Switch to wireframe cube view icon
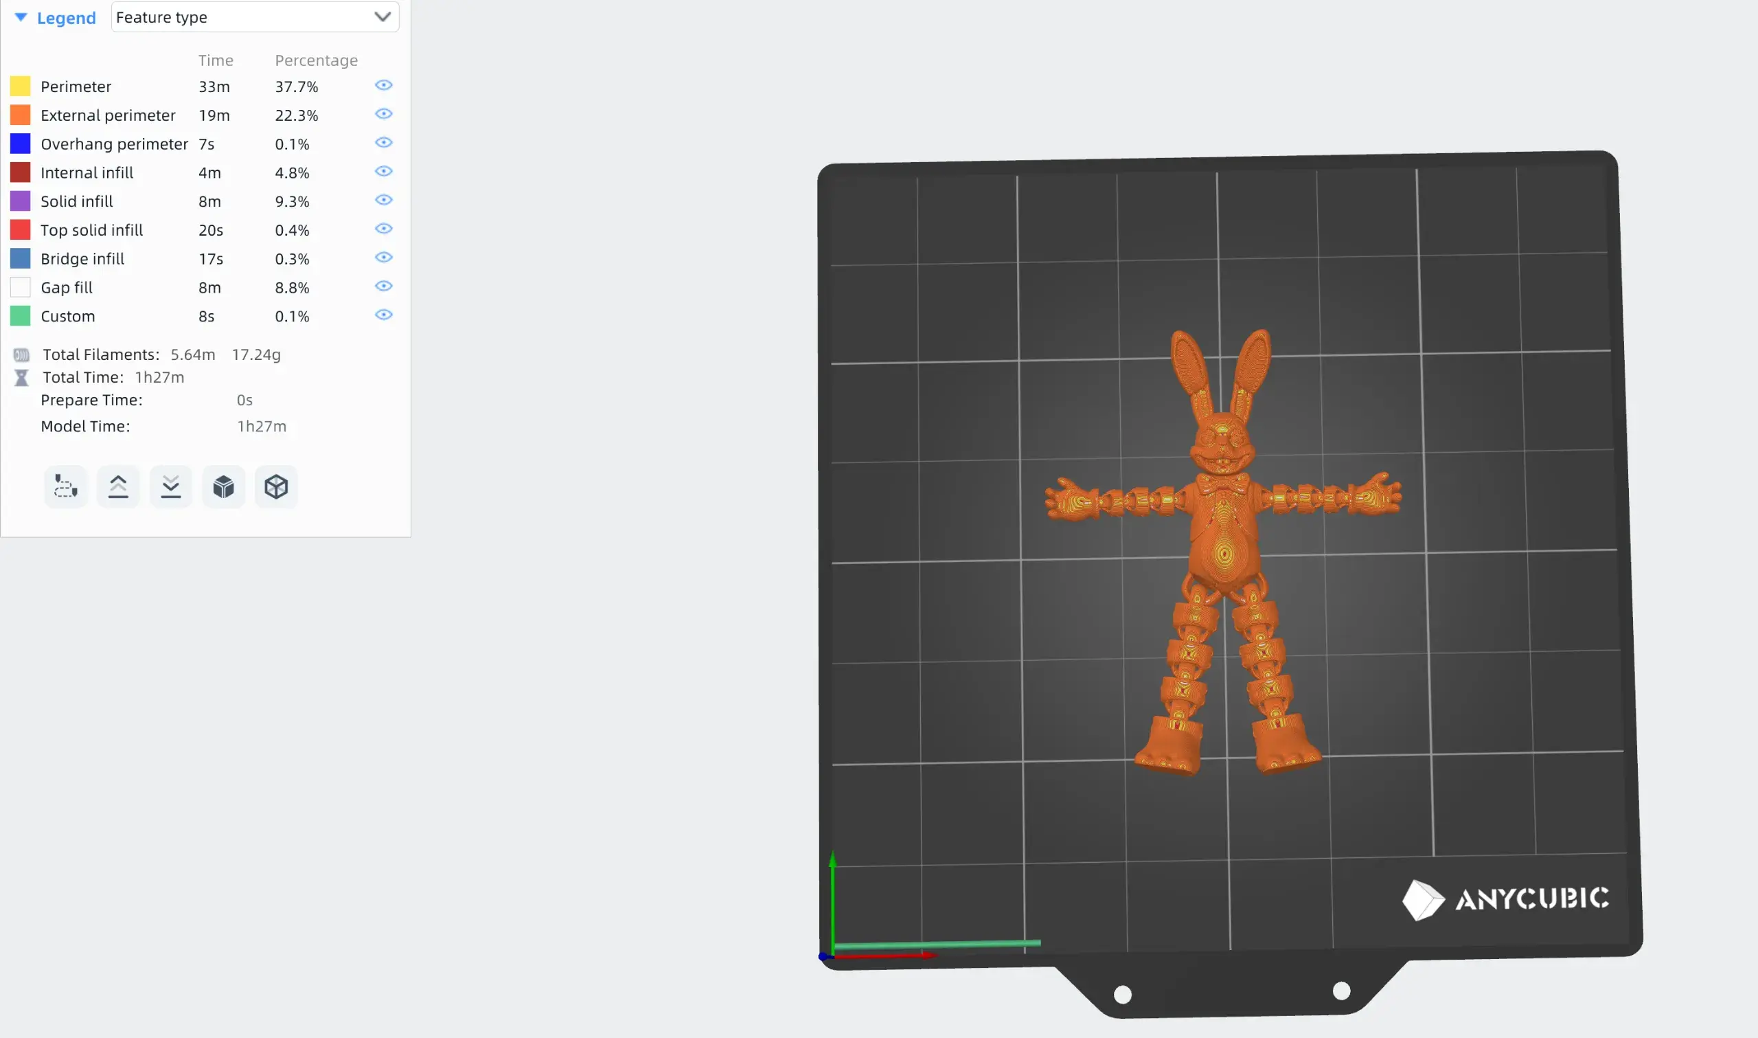This screenshot has height=1038, width=1758. [x=276, y=486]
